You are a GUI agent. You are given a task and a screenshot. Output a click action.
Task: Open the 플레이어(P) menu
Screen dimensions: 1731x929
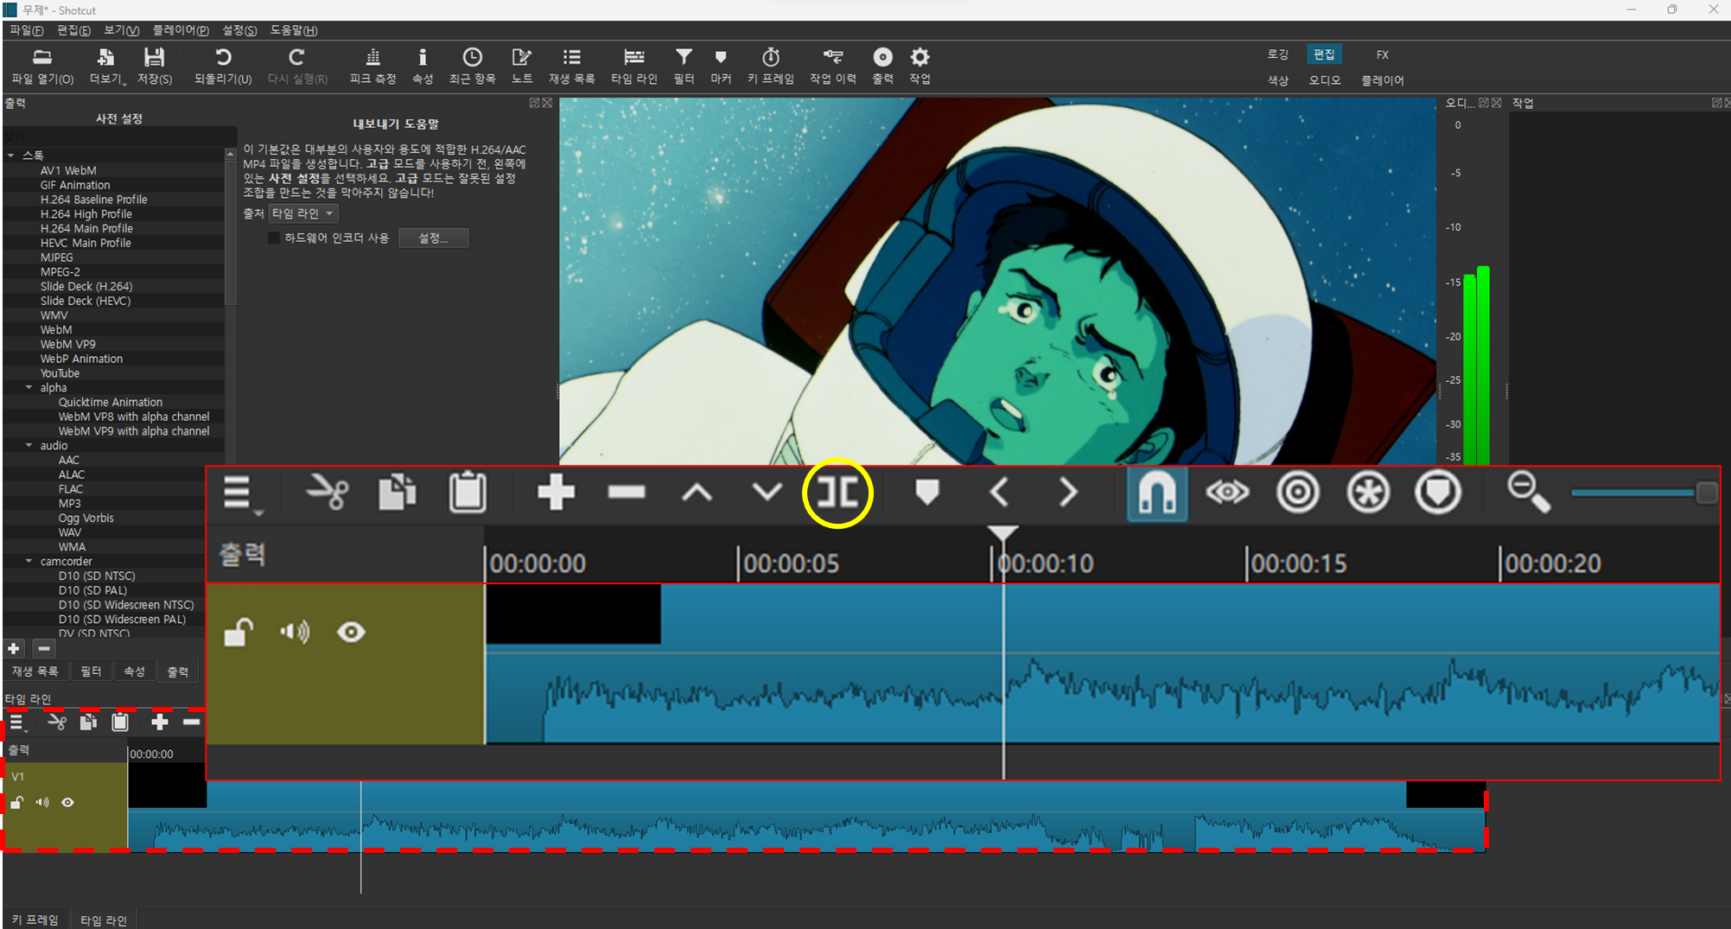coord(181,30)
